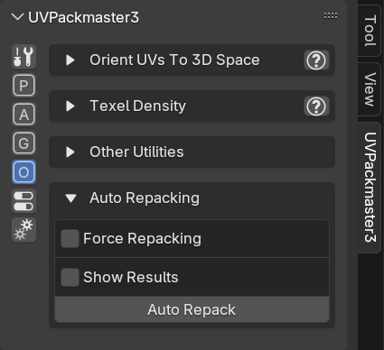Image resolution: width=384 pixels, height=350 pixels.
Task: Select the P mode icon in sidebar
Action: click(x=23, y=86)
